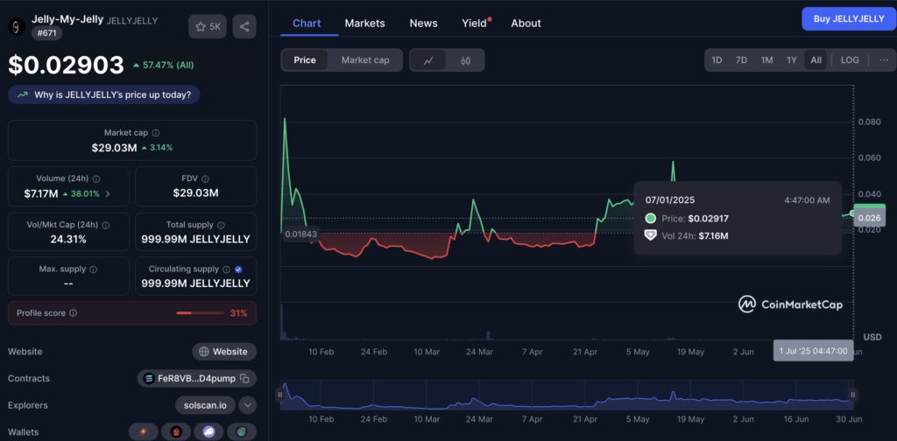Screen dimensions: 897x441
Task: Open the Chart tab
Action: point(307,24)
